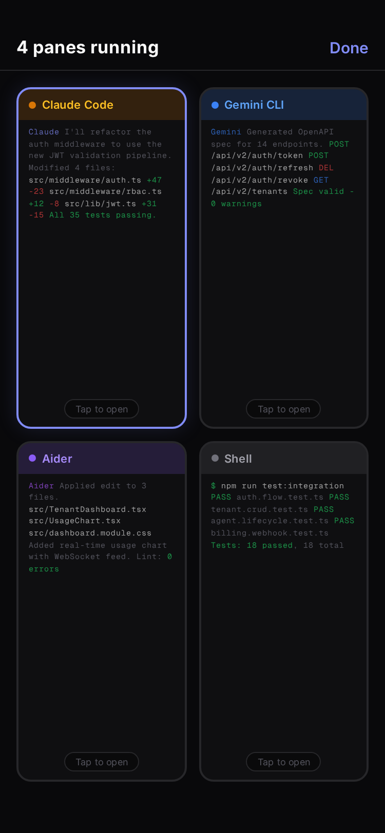385x833 pixels.
Task: Click the Done link
Action: pos(349,48)
